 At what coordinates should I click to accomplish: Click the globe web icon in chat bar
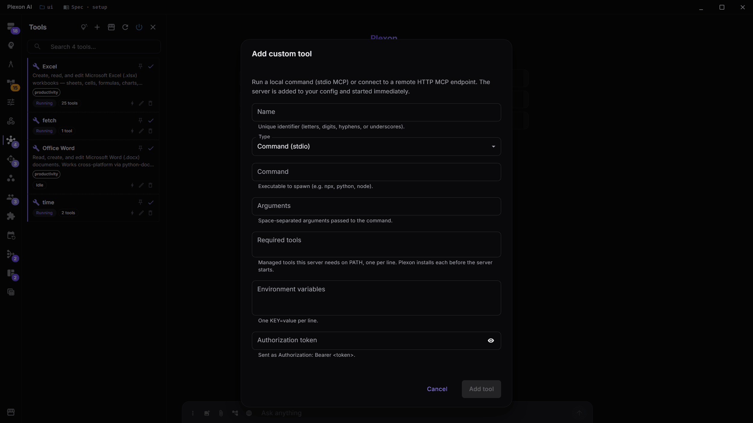coord(249,413)
